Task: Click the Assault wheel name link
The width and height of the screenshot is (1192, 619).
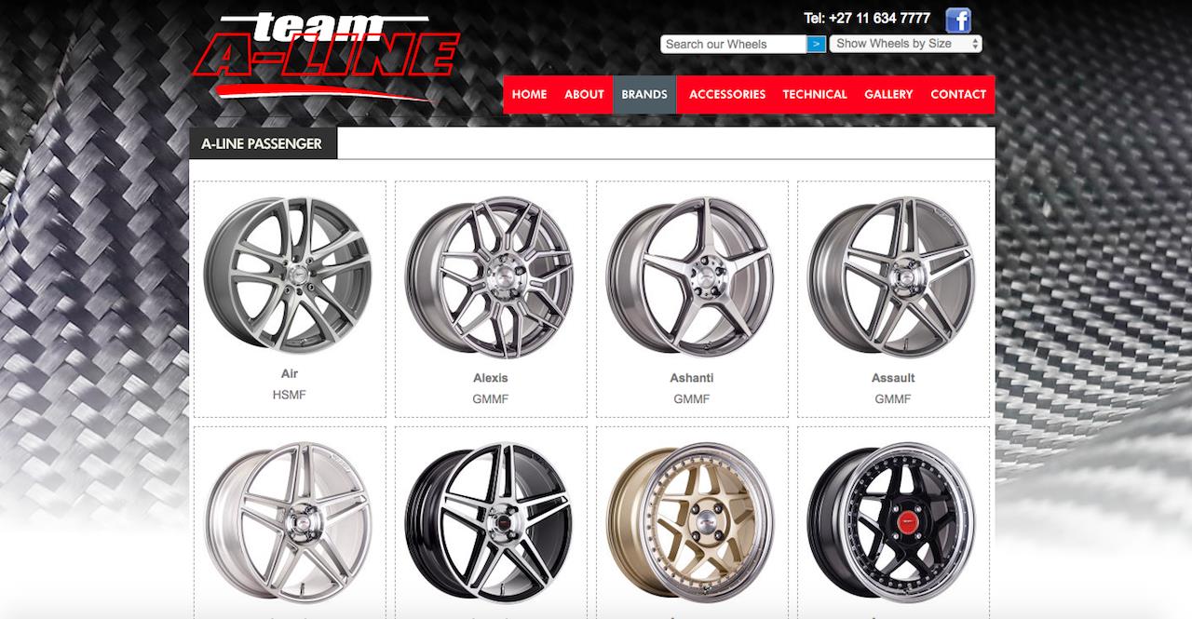Action: [893, 378]
